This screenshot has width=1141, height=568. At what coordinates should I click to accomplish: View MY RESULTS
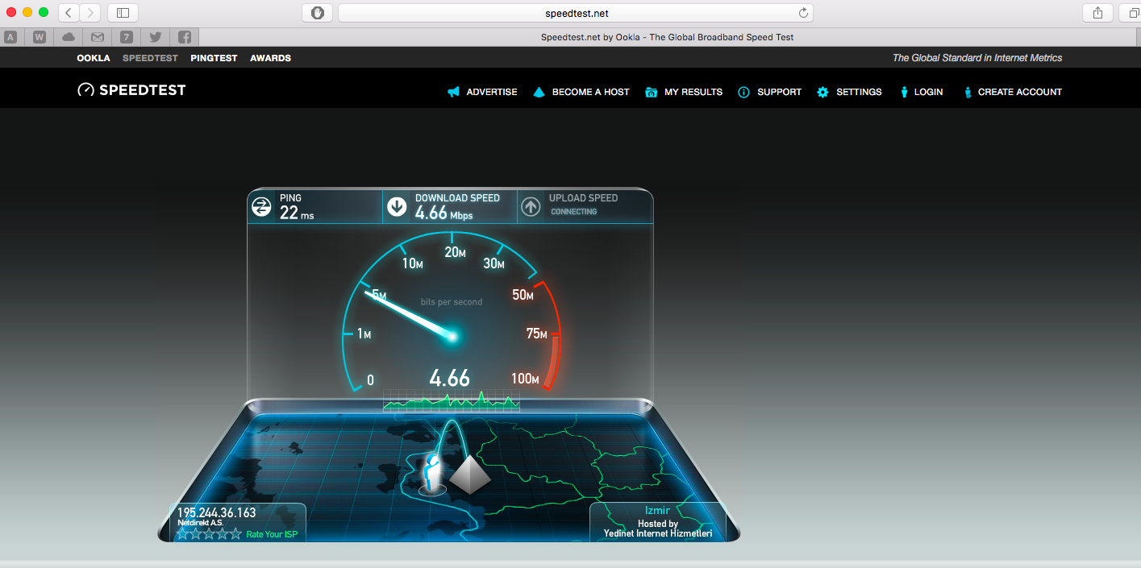click(x=693, y=92)
